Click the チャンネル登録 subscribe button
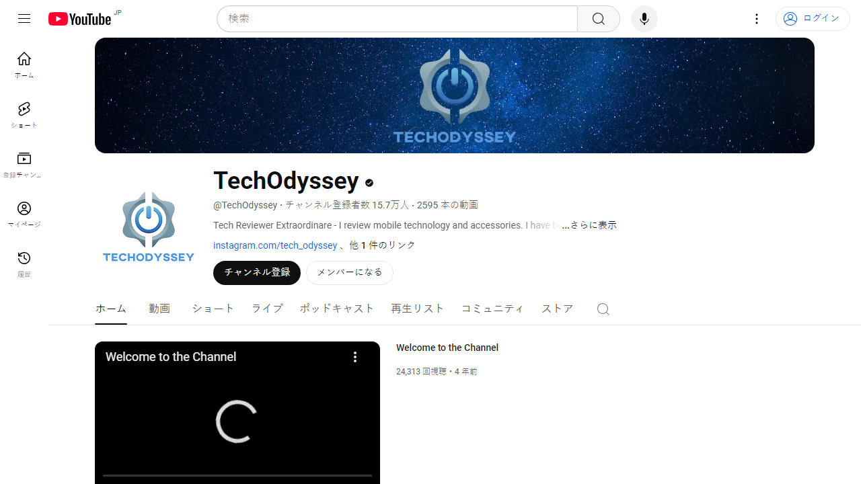Viewport: 861px width, 484px height. pos(257,272)
